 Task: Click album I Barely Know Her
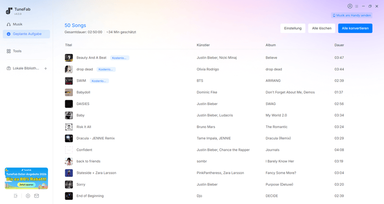[280, 161]
